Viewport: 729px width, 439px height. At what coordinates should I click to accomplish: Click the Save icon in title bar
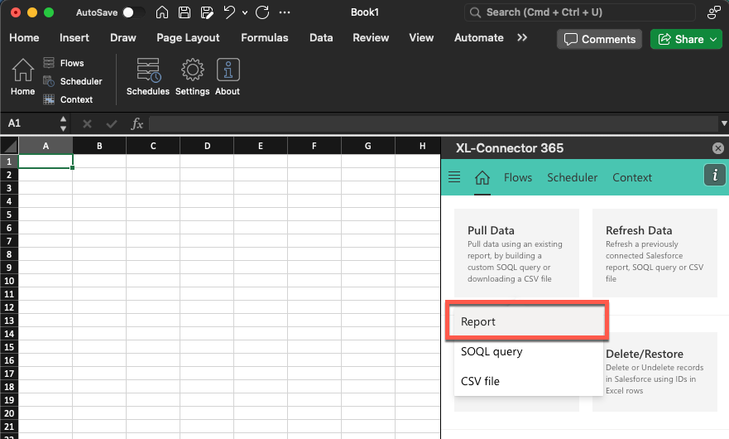tap(184, 12)
